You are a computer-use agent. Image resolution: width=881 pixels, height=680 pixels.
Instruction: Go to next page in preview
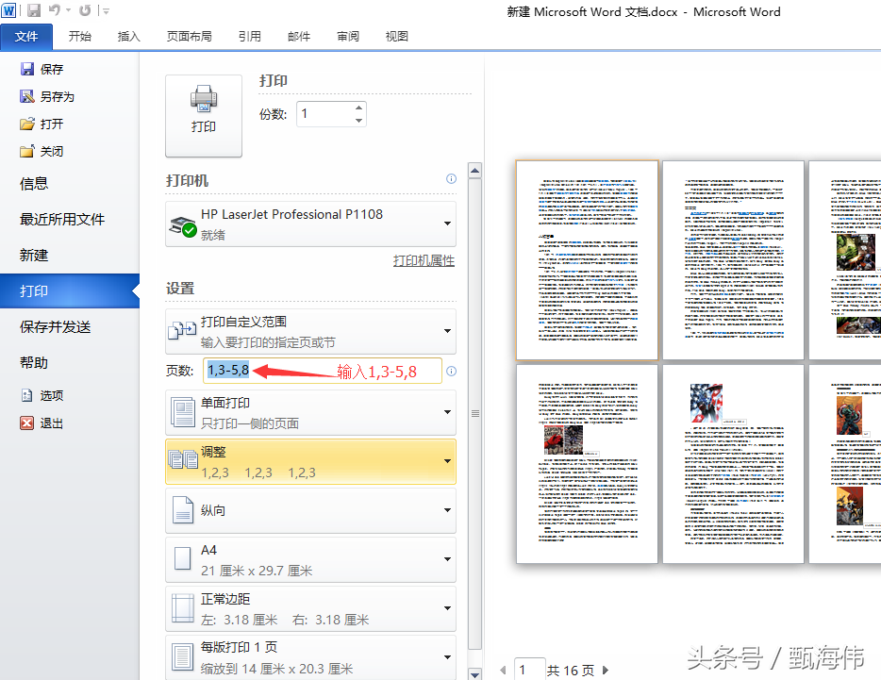tap(606, 670)
